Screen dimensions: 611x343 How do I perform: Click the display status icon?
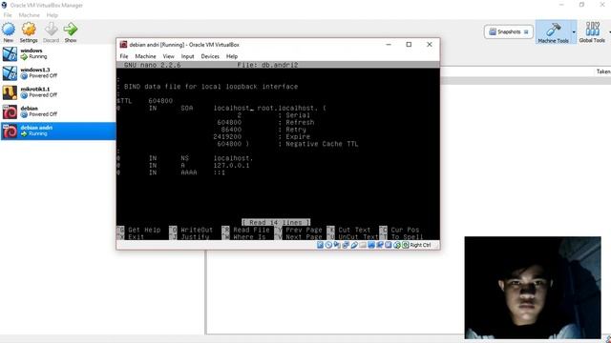click(x=371, y=245)
